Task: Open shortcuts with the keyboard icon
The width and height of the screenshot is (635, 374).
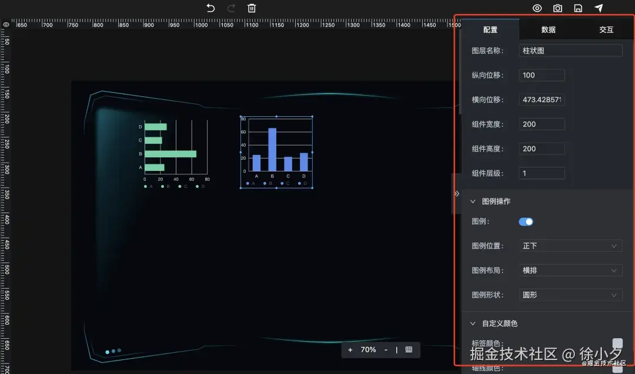Action: pos(409,350)
